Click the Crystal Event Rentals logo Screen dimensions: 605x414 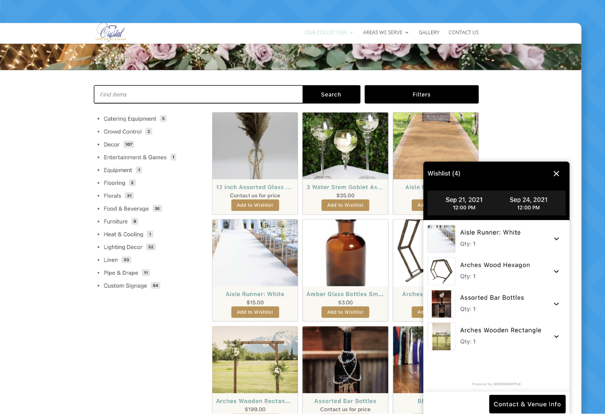pos(111,32)
